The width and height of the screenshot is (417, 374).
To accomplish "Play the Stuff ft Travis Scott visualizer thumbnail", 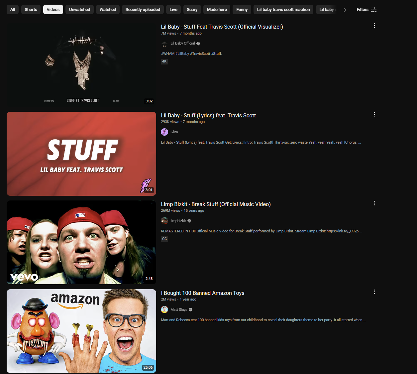I will (81, 65).
